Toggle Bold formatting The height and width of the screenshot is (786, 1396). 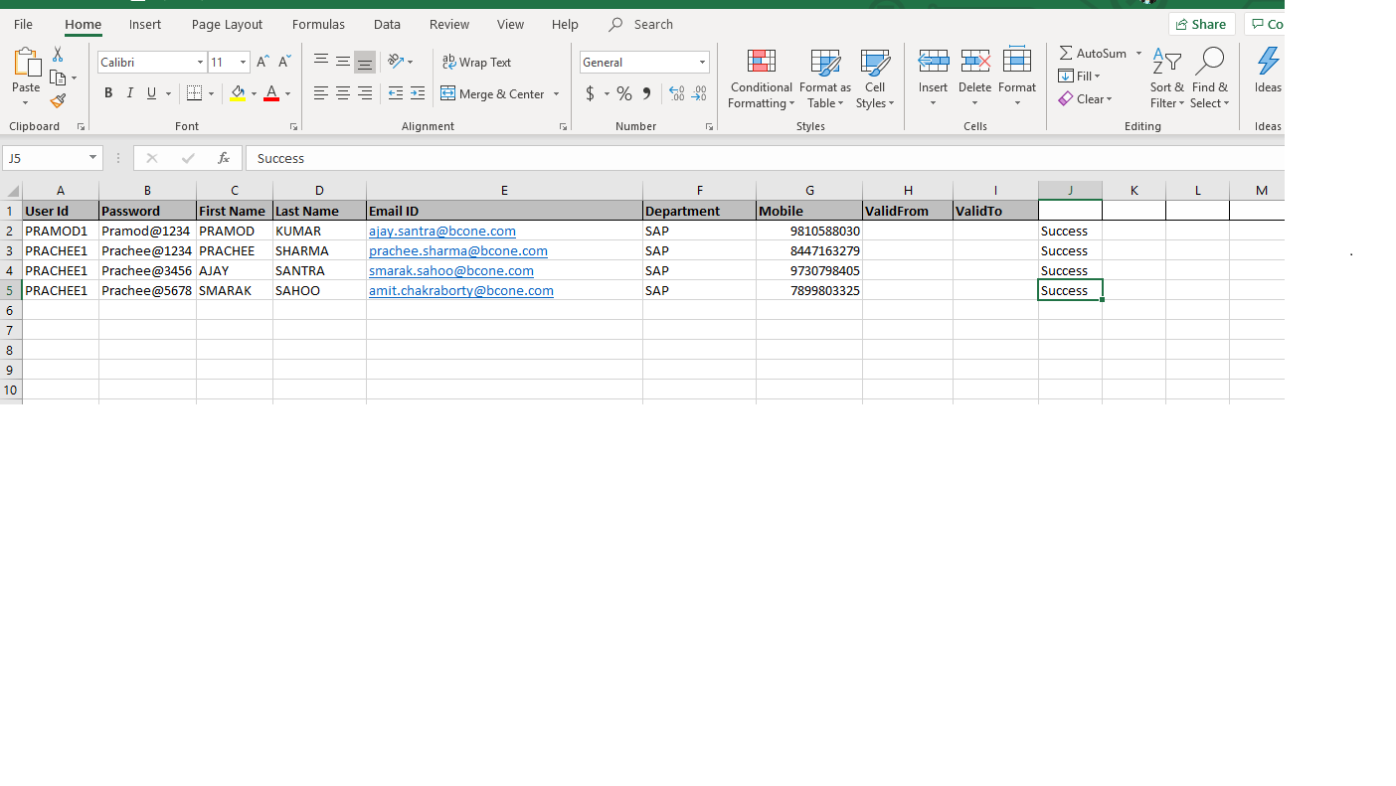click(x=108, y=93)
